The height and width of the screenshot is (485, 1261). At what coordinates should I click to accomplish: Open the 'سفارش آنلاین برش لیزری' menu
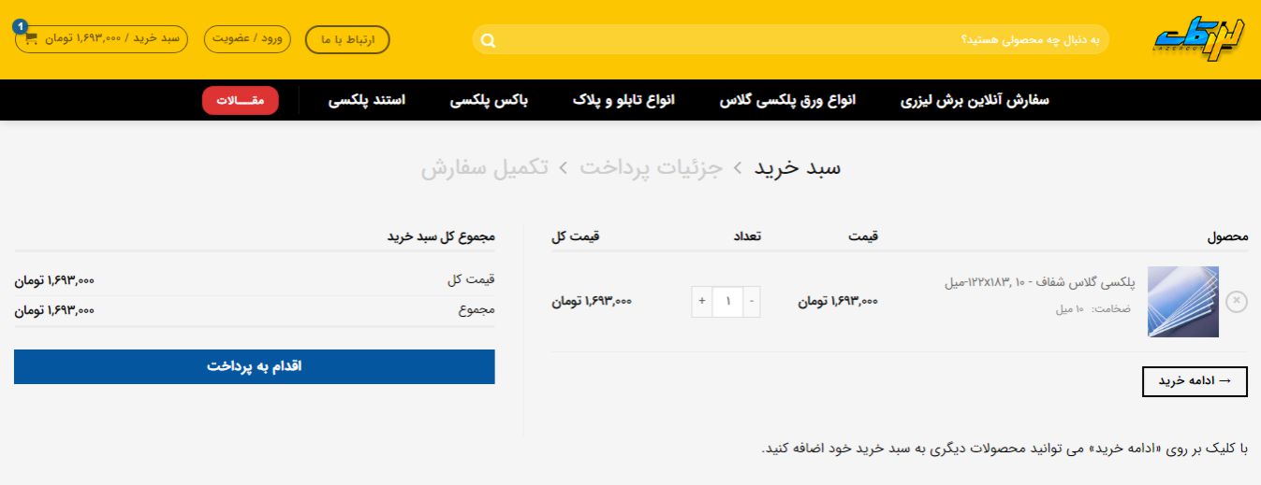tap(975, 100)
